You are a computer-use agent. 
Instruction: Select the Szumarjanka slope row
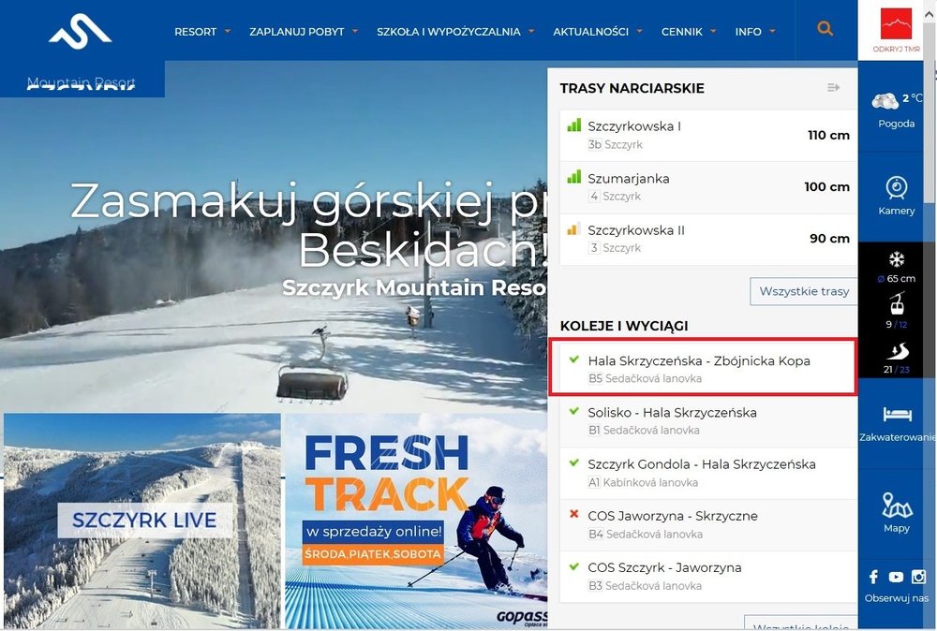(708, 187)
